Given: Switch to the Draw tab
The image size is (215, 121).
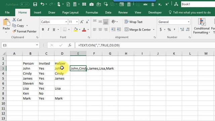Looking at the screenshot, I should 52,12.
